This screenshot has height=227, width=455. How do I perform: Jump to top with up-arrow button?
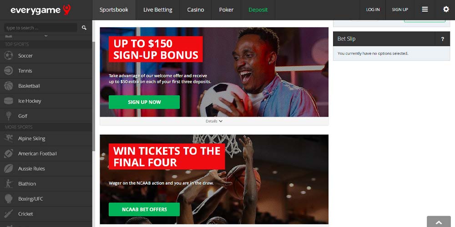(x=439, y=222)
